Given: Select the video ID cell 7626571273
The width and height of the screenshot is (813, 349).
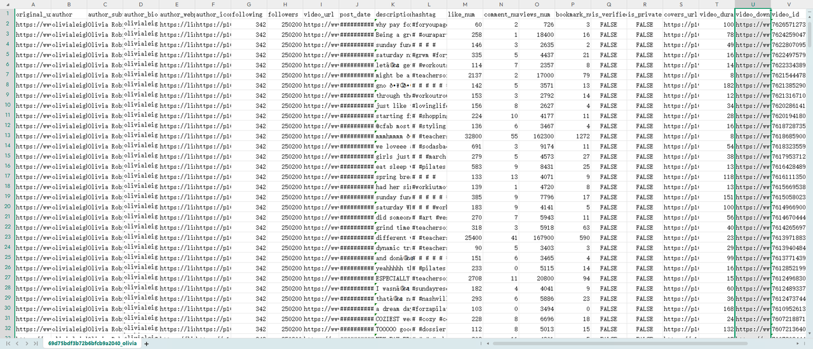Looking at the screenshot, I should tap(789, 24).
